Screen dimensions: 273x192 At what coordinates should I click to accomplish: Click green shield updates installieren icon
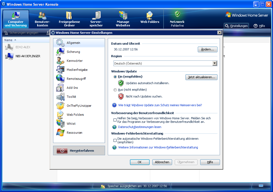click(x=121, y=83)
